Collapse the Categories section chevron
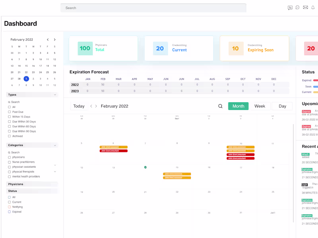 coord(55,145)
